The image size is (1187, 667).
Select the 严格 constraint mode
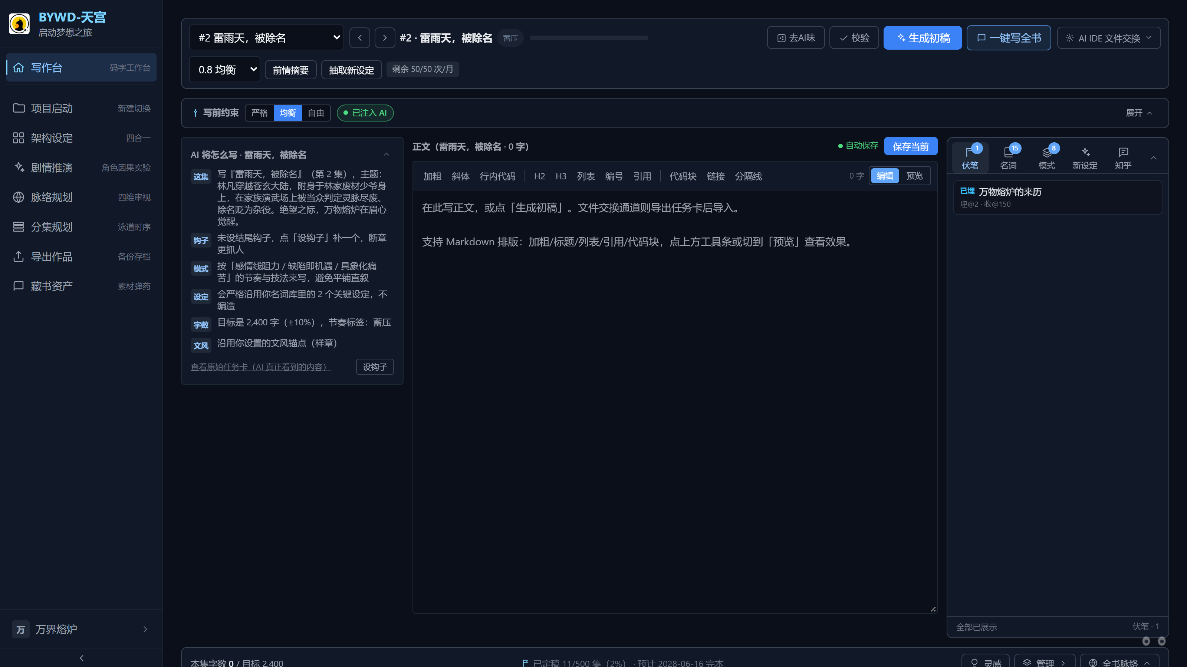click(x=259, y=113)
